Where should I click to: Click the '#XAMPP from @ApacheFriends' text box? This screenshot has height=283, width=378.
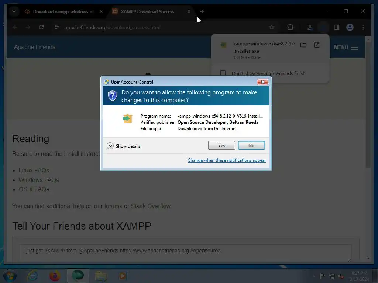click(x=186, y=253)
